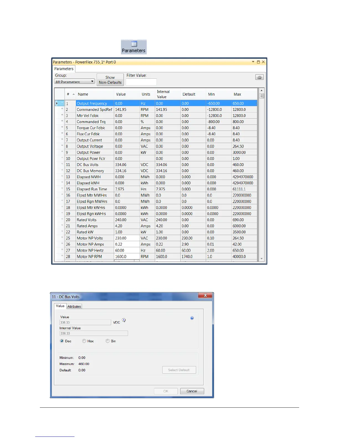This screenshot has height=439, width=339.
Task: Click the vertical scrollbar thumb of parameter list
Action: click(262, 96)
